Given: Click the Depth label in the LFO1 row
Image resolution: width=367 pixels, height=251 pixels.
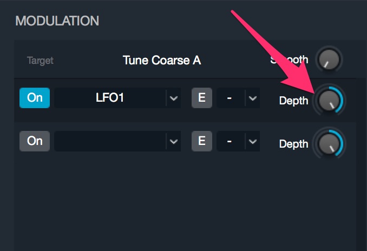Looking at the screenshot, I should pyautogui.click(x=294, y=101).
